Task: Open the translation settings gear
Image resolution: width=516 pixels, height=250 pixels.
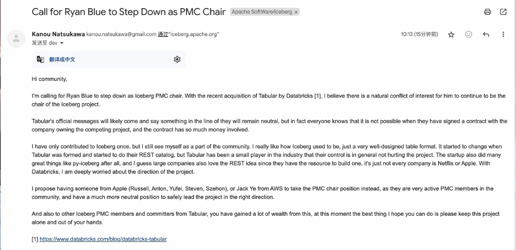Action: click(177, 59)
